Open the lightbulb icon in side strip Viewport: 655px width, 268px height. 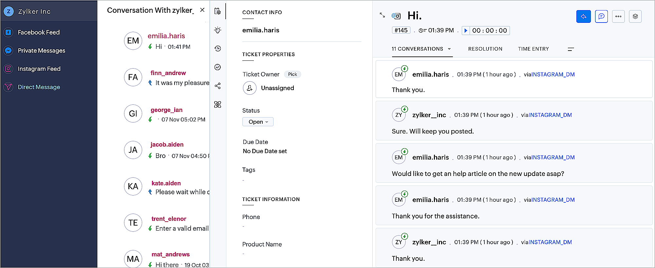217,30
